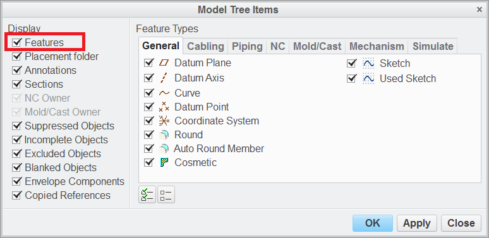Image resolution: width=489 pixels, height=238 pixels.
Task: Select all feature types with check-all button
Action: [147, 194]
